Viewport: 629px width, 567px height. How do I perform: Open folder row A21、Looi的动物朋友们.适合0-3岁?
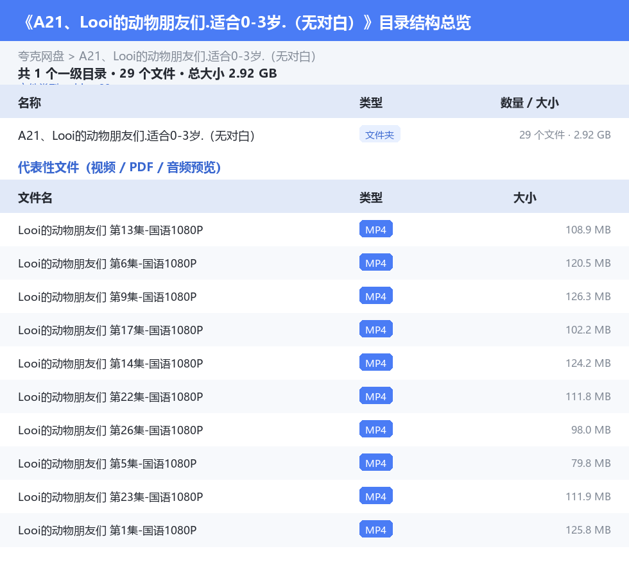[136, 135]
